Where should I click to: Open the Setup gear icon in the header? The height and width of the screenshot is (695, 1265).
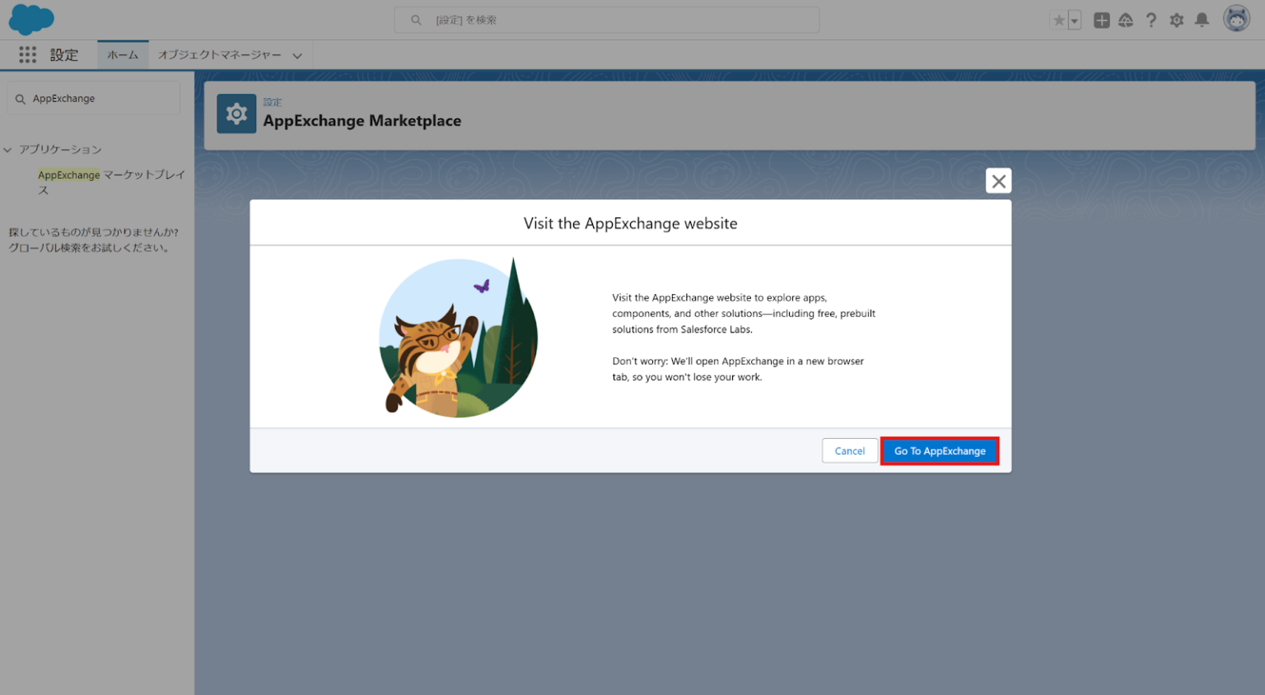pos(1177,20)
